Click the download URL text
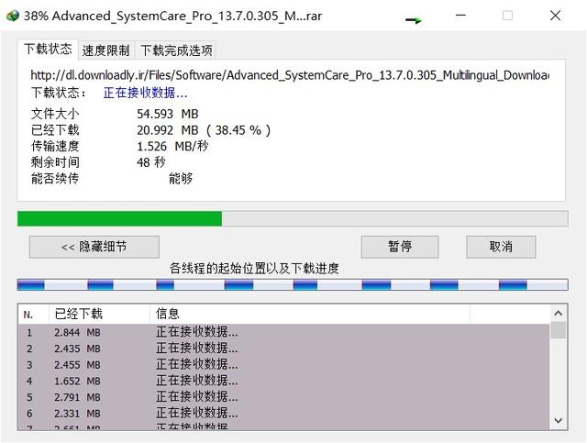Screen dimensions: 587x443 click(x=290, y=75)
